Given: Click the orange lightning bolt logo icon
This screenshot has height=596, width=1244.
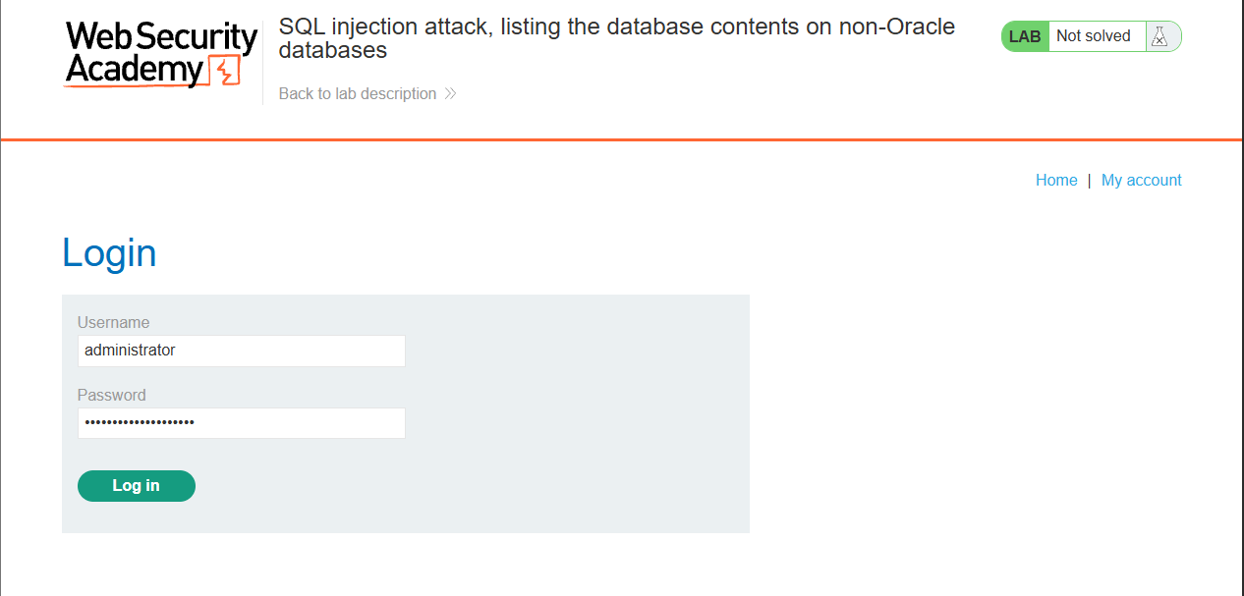Looking at the screenshot, I should pos(225,72).
